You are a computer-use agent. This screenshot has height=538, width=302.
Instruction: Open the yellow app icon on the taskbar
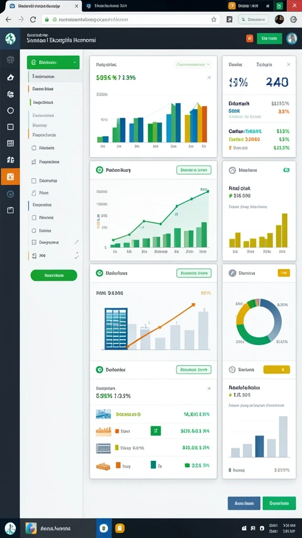(120, 528)
